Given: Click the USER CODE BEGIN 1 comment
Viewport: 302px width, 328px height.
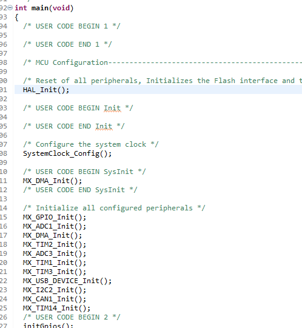Looking at the screenshot, I should pos(72,26).
